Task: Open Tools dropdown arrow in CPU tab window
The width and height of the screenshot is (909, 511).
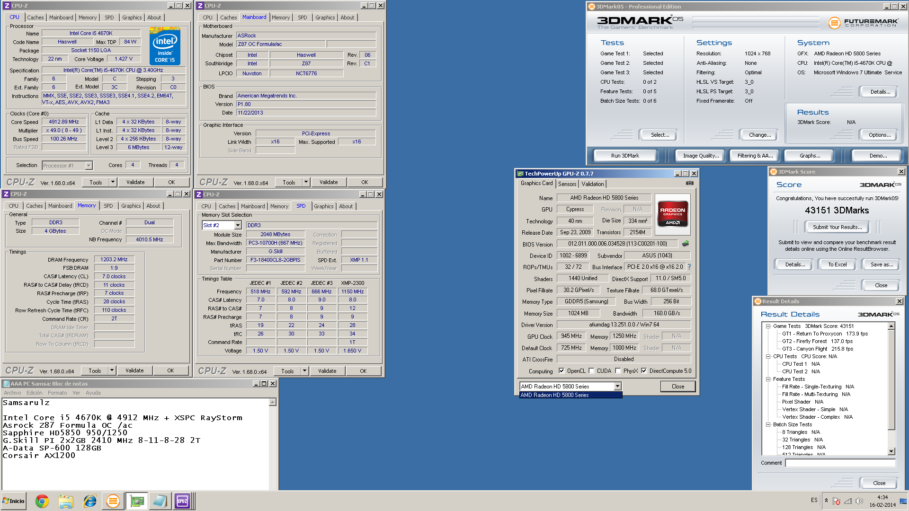Action: (113, 182)
